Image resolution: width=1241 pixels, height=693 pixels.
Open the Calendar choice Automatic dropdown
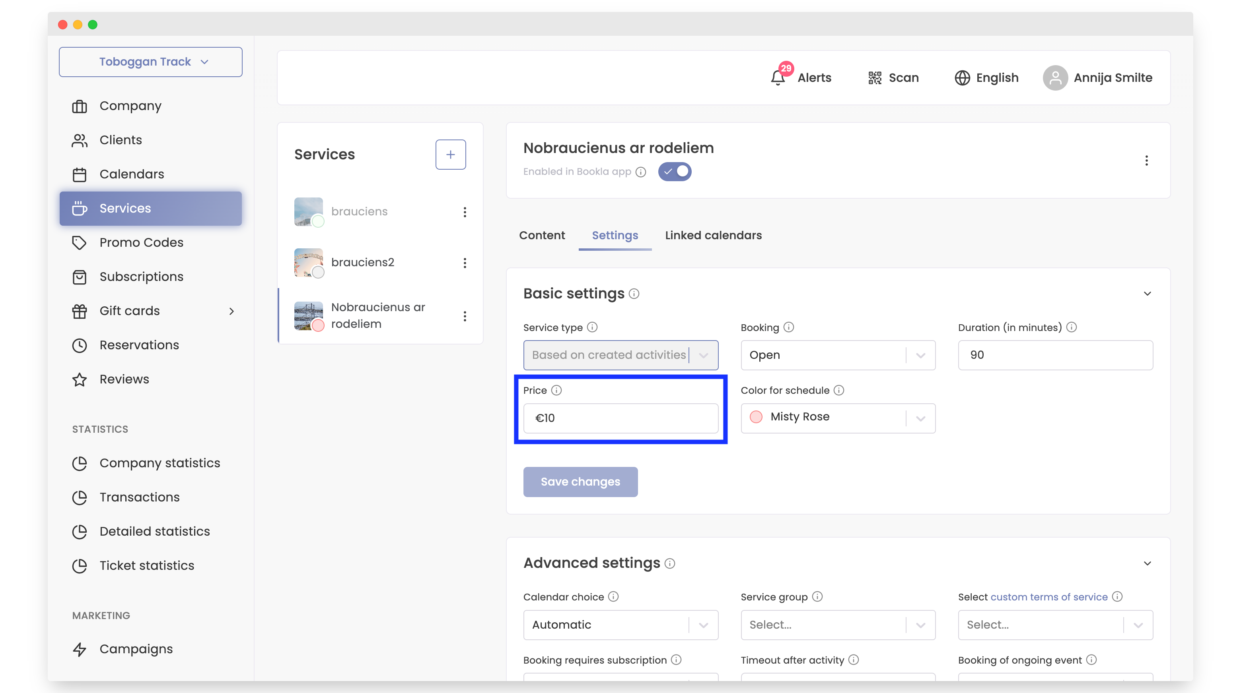[x=620, y=625]
